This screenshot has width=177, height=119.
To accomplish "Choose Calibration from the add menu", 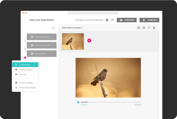I will pyautogui.click(x=25, y=65).
